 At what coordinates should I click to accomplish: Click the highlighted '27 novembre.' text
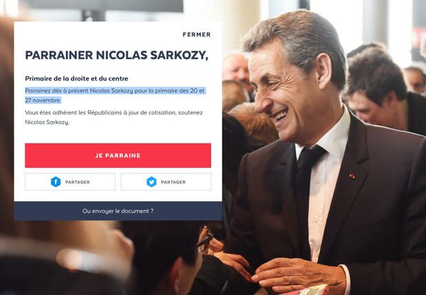point(43,100)
